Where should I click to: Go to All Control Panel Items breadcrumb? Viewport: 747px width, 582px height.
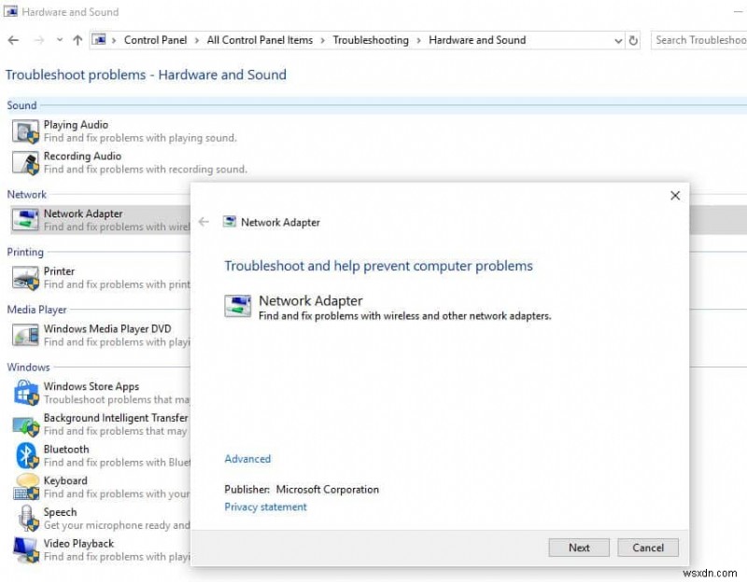(261, 40)
